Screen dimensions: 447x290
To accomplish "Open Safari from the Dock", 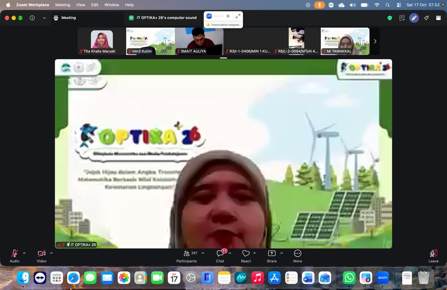I will 73,278.
